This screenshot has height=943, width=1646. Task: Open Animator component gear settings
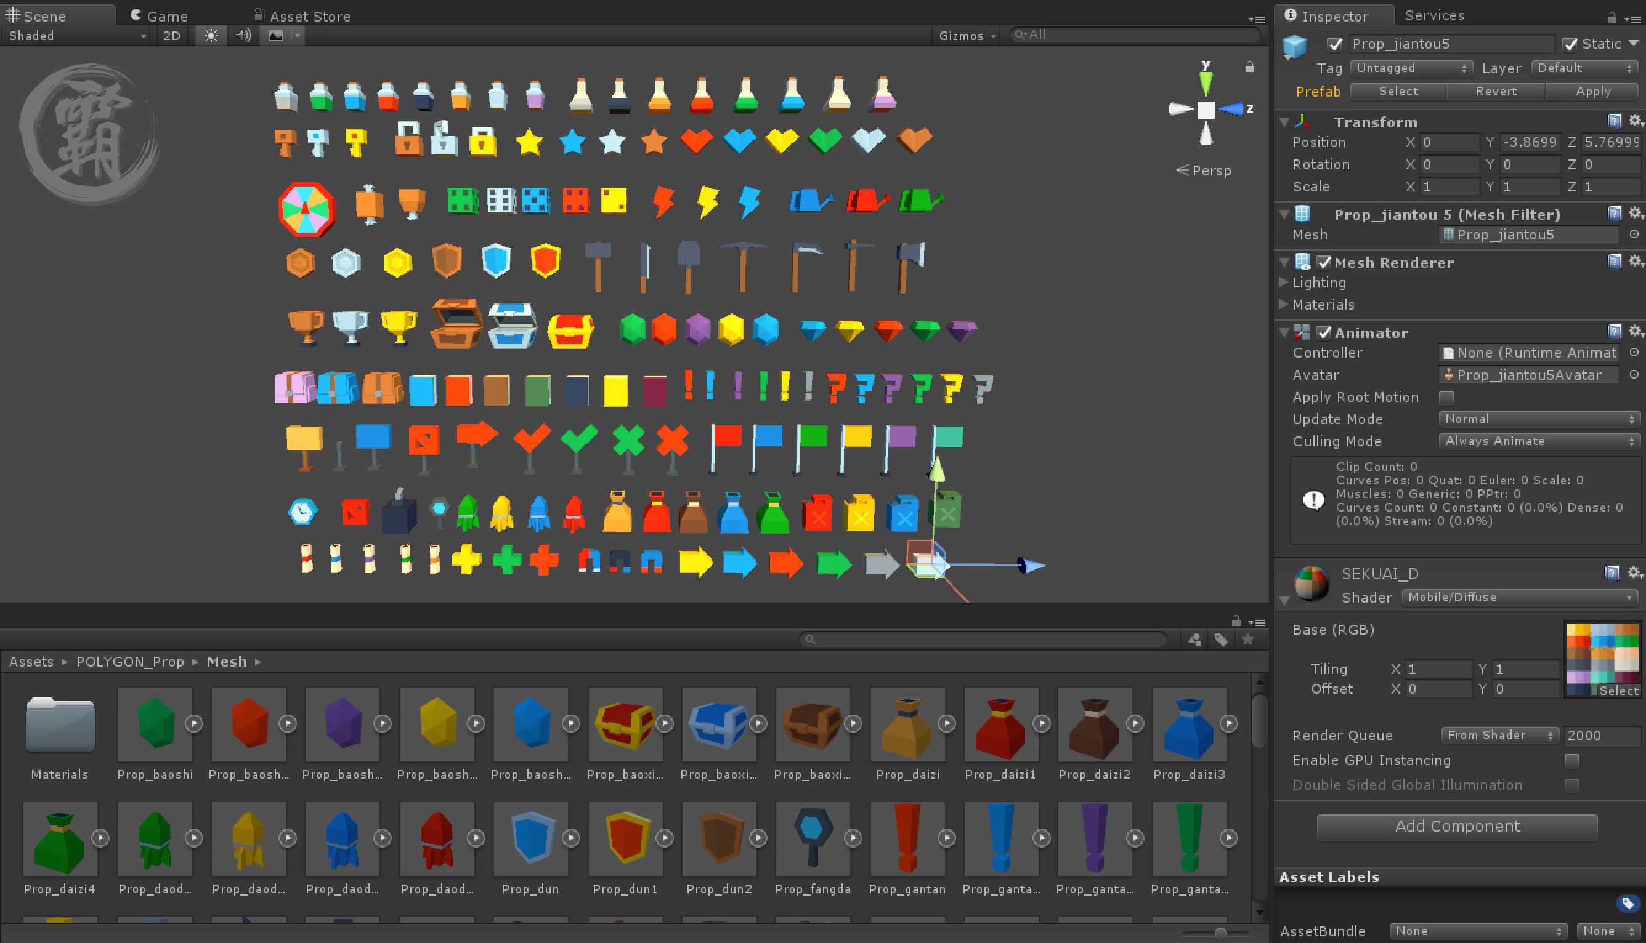(1635, 332)
